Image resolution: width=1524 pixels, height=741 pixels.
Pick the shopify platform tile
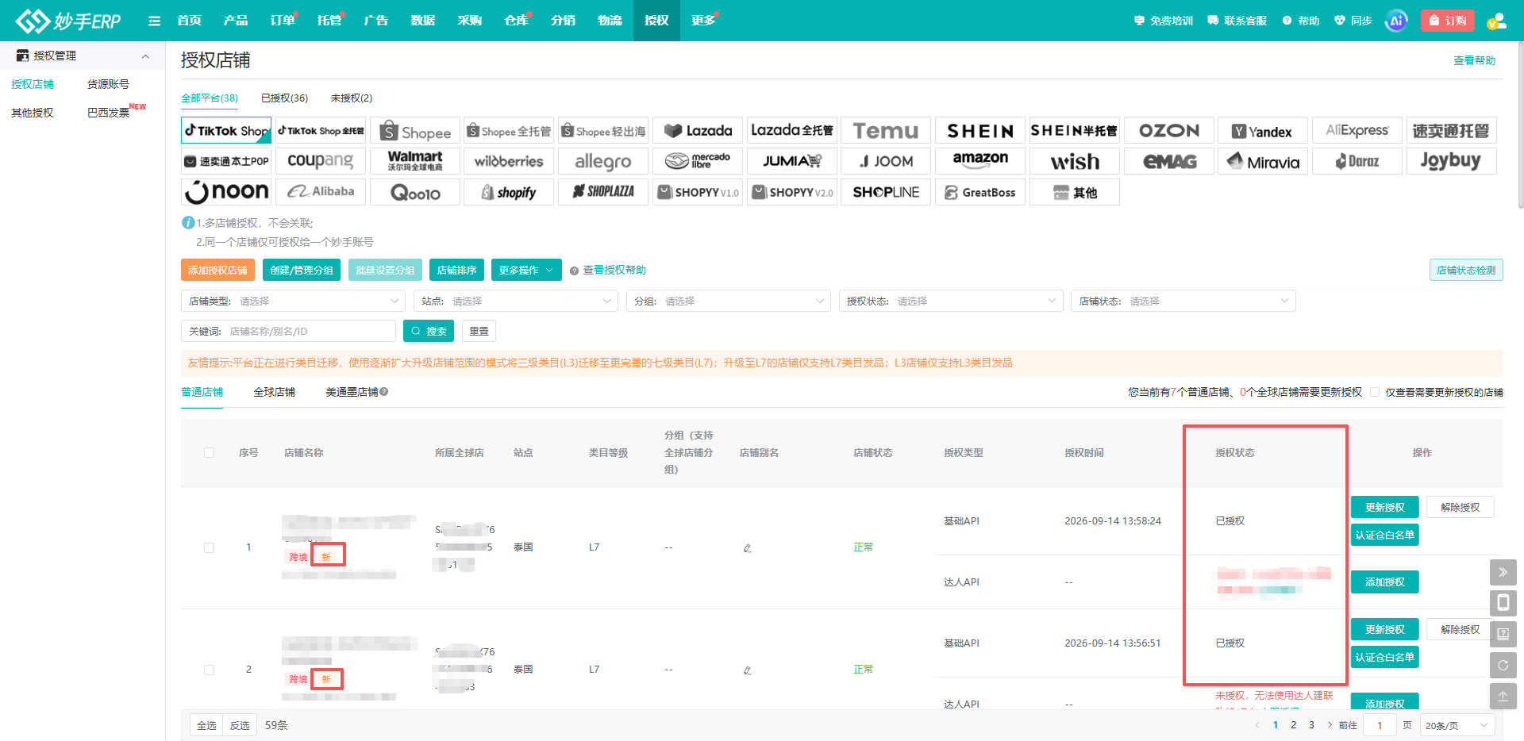click(x=509, y=192)
